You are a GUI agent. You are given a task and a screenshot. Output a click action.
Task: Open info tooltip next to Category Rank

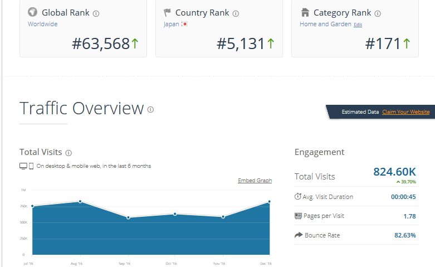point(378,13)
